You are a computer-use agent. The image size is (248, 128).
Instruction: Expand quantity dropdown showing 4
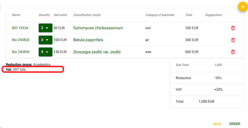[x=45, y=52]
